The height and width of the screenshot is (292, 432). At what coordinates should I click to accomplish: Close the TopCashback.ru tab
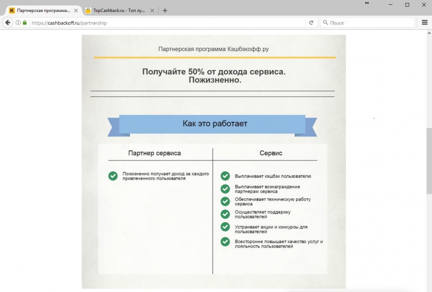pyautogui.click(x=152, y=11)
